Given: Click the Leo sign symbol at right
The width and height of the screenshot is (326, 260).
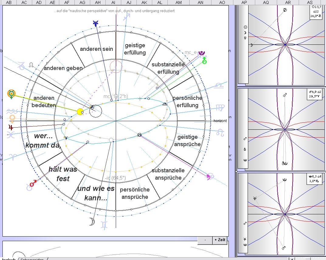Looking at the screenshot, I should (220, 133).
